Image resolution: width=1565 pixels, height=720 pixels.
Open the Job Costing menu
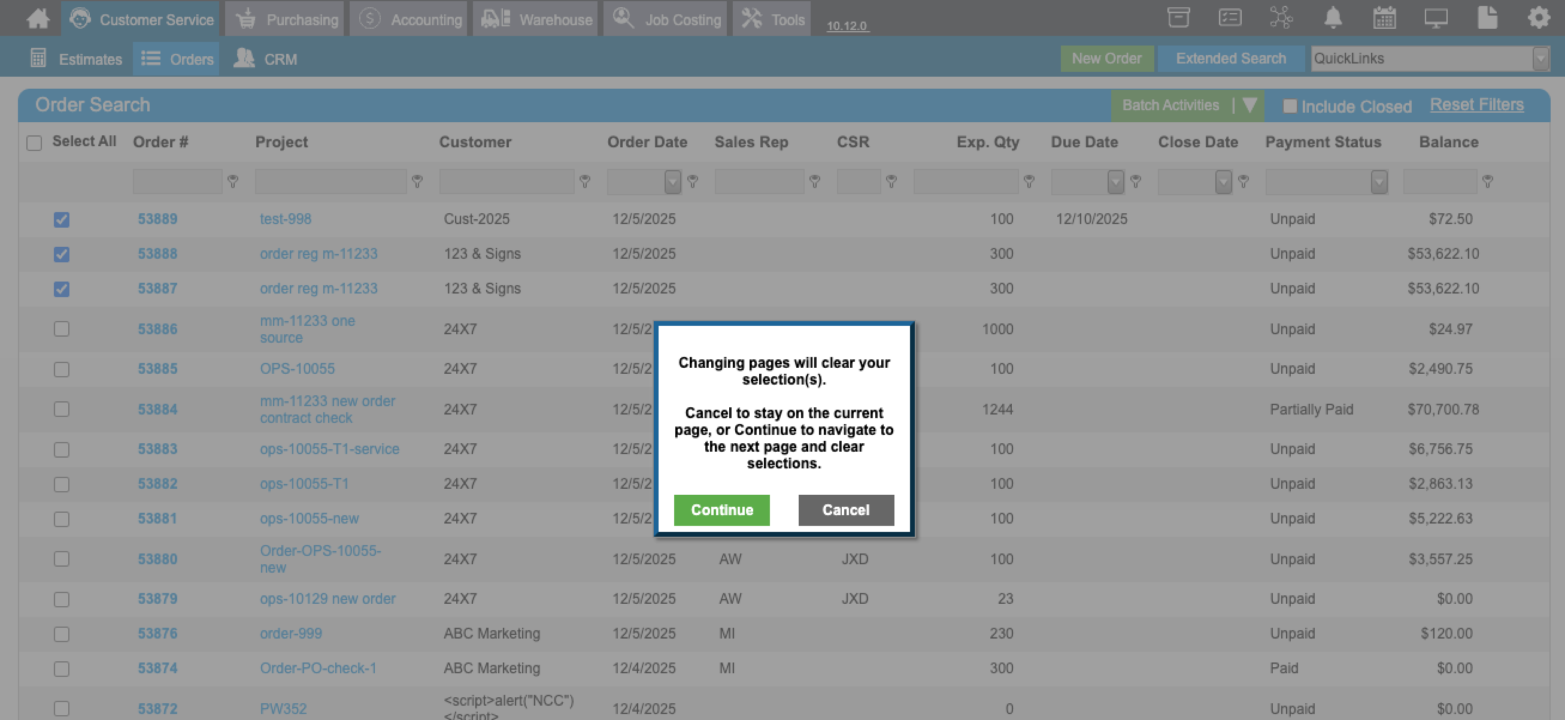(x=665, y=19)
